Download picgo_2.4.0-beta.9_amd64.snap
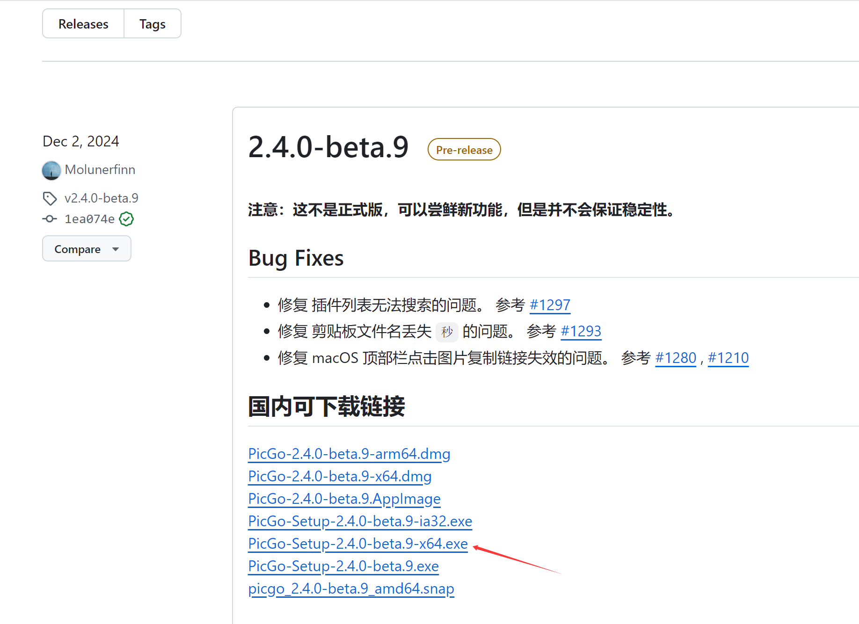 point(351,588)
